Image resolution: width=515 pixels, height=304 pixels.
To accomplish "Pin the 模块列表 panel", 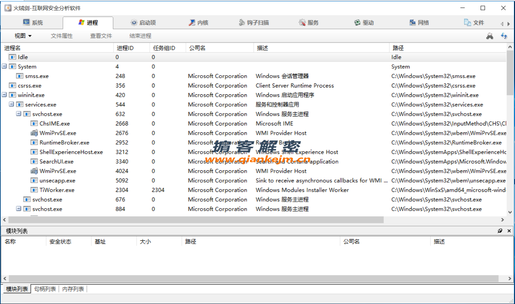I will pyautogui.click(x=500, y=231).
